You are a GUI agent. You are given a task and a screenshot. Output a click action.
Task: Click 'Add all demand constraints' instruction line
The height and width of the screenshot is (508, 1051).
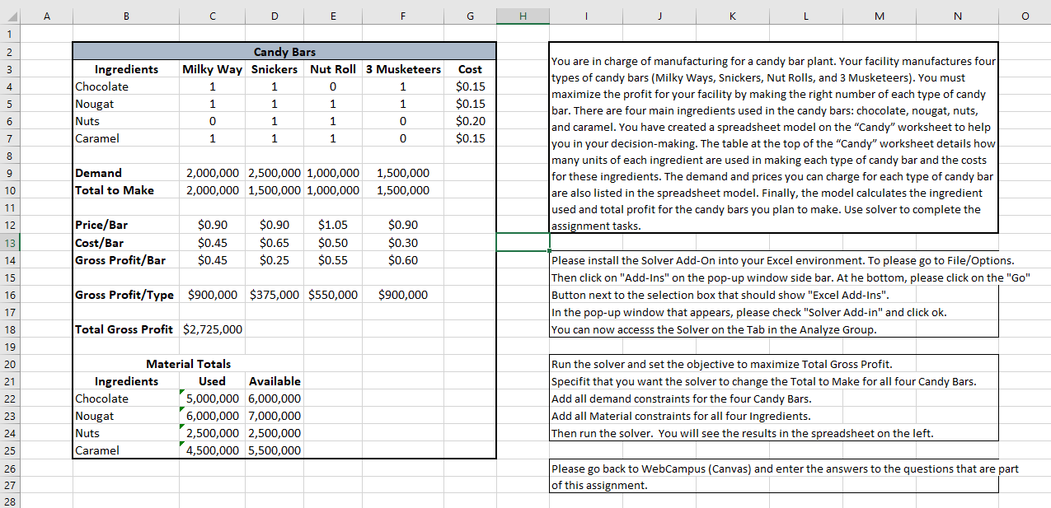point(682,398)
